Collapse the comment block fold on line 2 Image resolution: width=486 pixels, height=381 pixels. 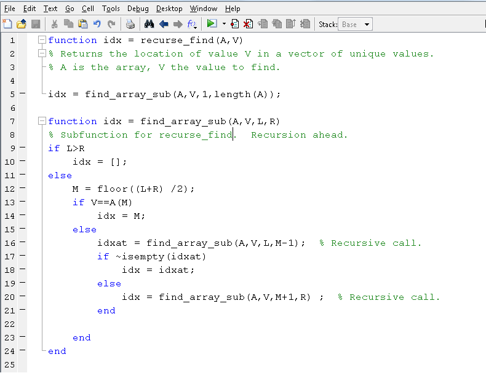pyautogui.click(x=42, y=53)
